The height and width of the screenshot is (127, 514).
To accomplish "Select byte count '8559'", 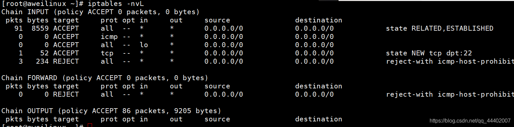I will pos(40,28).
